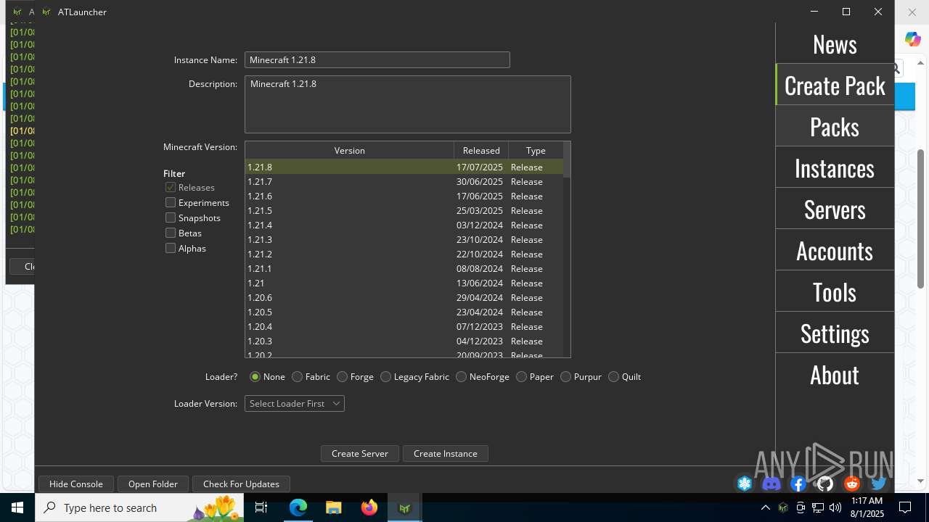Click the Check For Updates button
The image size is (929, 522).
coord(241,484)
